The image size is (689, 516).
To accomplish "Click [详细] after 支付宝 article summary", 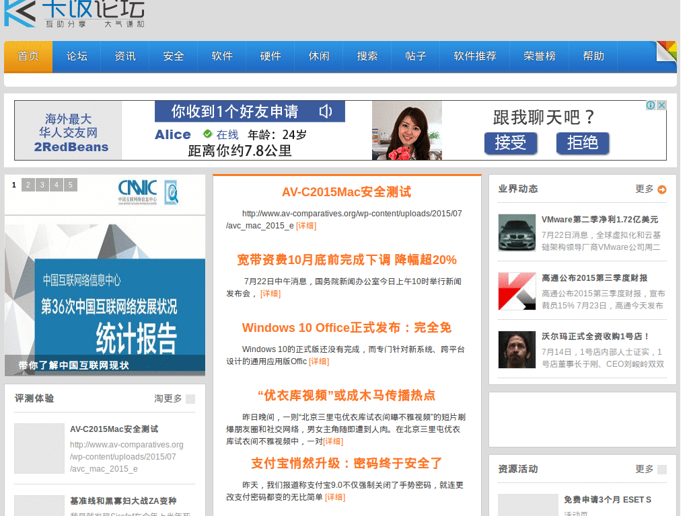I will (x=335, y=497).
